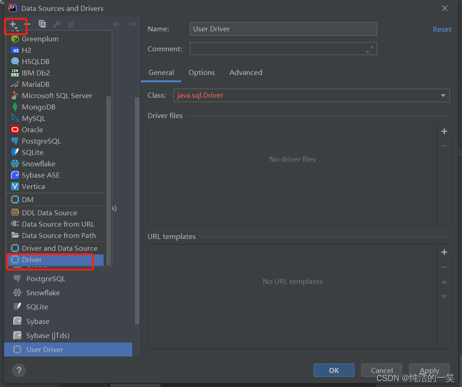462x387 pixels.
Task: Click the Duplicate toolbar icon
Action: click(42, 24)
